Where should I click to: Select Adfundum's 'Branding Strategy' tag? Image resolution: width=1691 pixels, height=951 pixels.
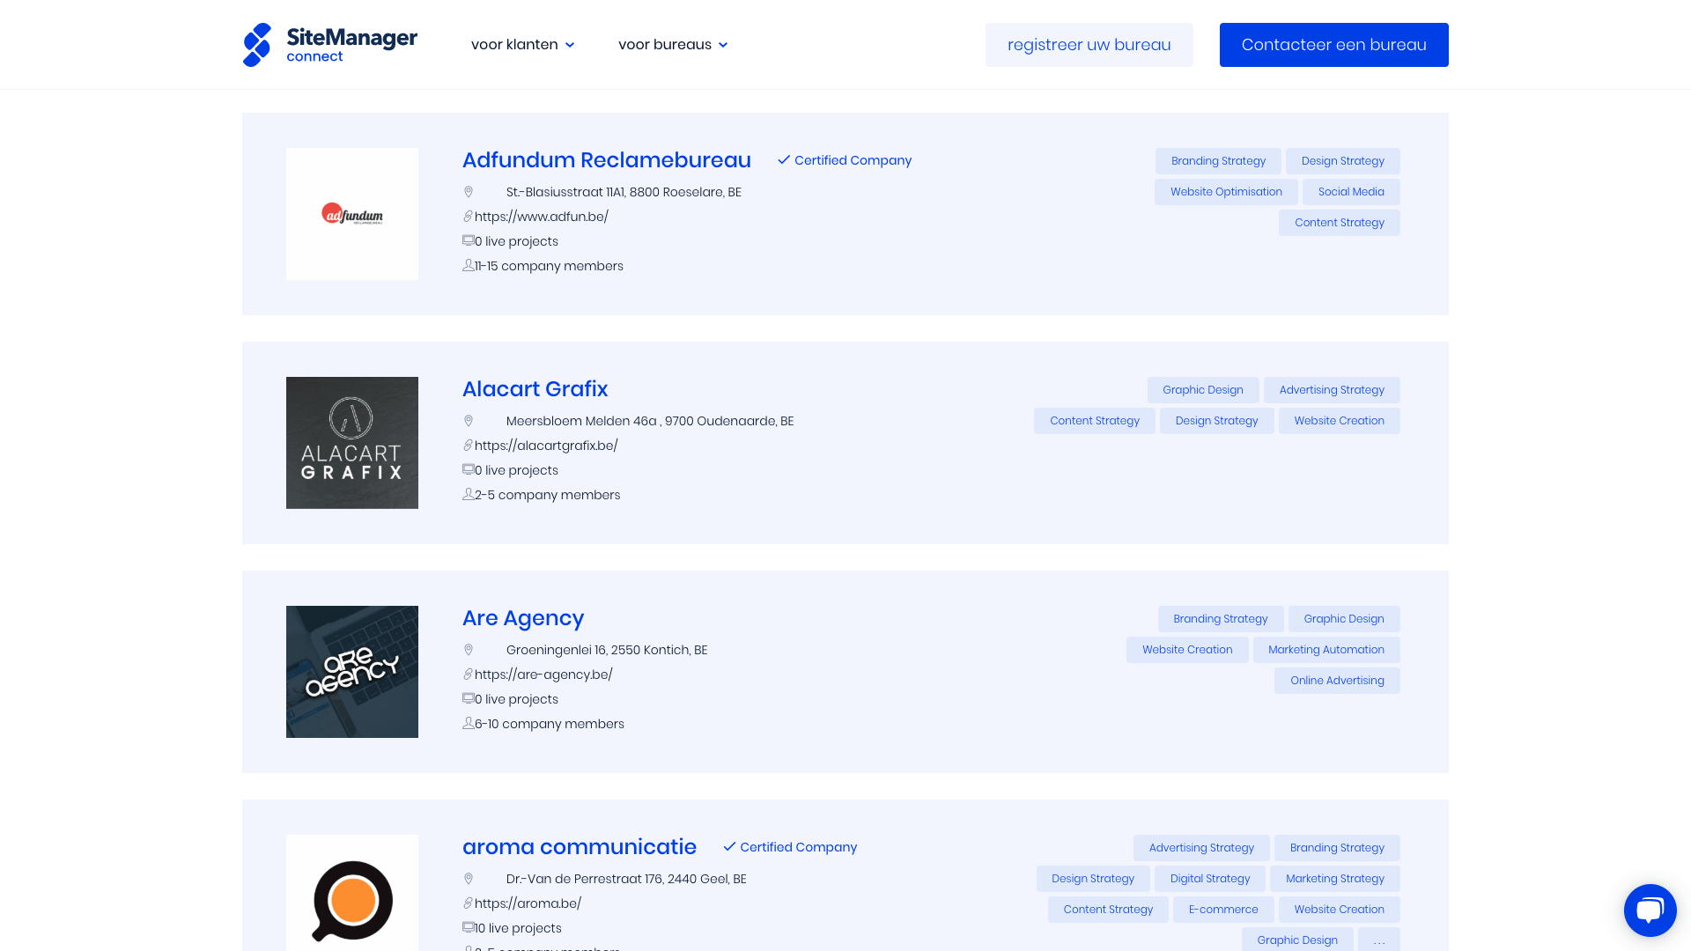pyautogui.click(x=1218, y=161)
